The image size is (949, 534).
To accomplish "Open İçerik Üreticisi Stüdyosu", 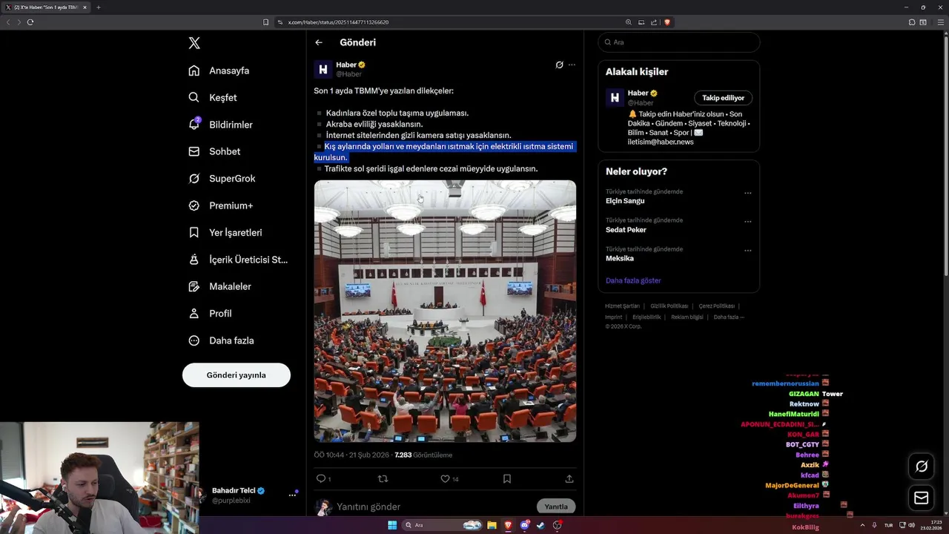I will [238, 260].
